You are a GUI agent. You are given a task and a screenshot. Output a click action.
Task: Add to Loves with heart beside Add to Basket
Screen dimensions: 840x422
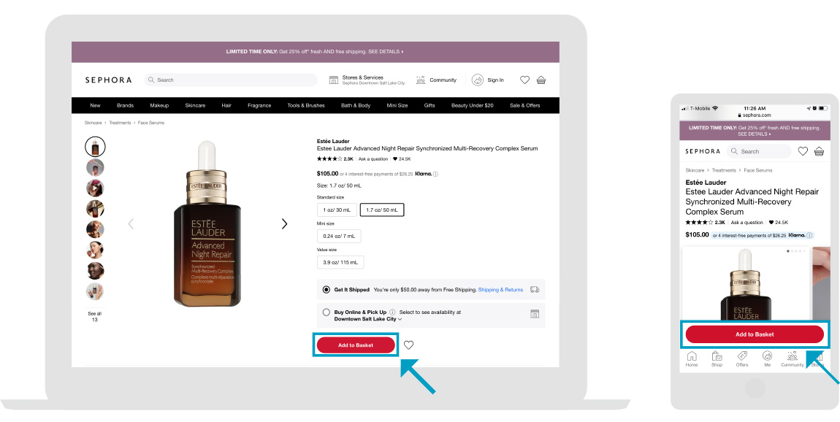point(409,345)
